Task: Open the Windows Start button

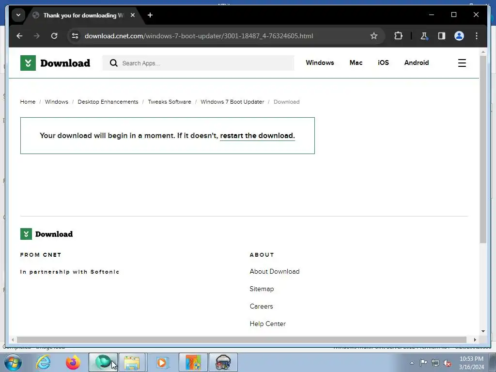Action: coord(13,362)
